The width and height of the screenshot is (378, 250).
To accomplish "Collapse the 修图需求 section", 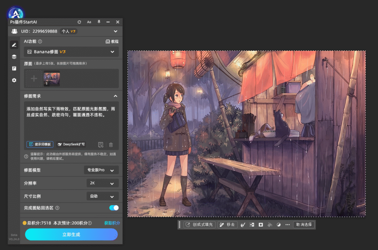I will coord(116,96).
